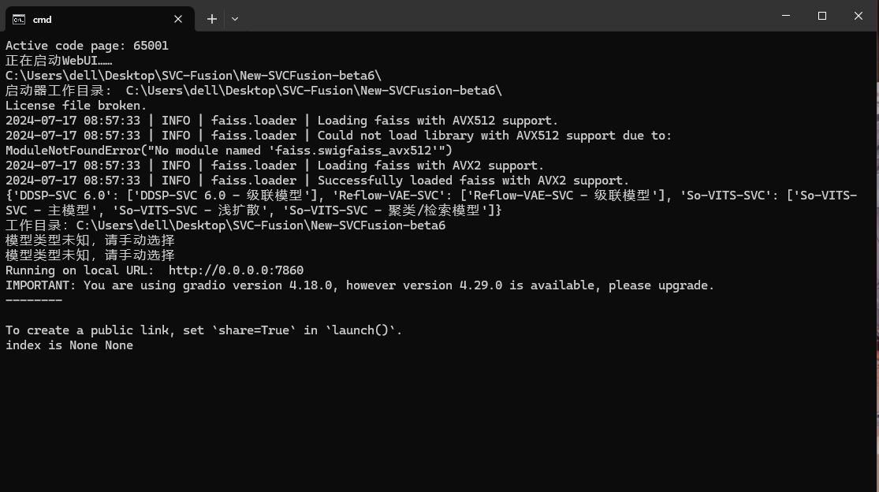Click the empty title bar area
This screenshot has height=492, width=879.
point(505,16)
